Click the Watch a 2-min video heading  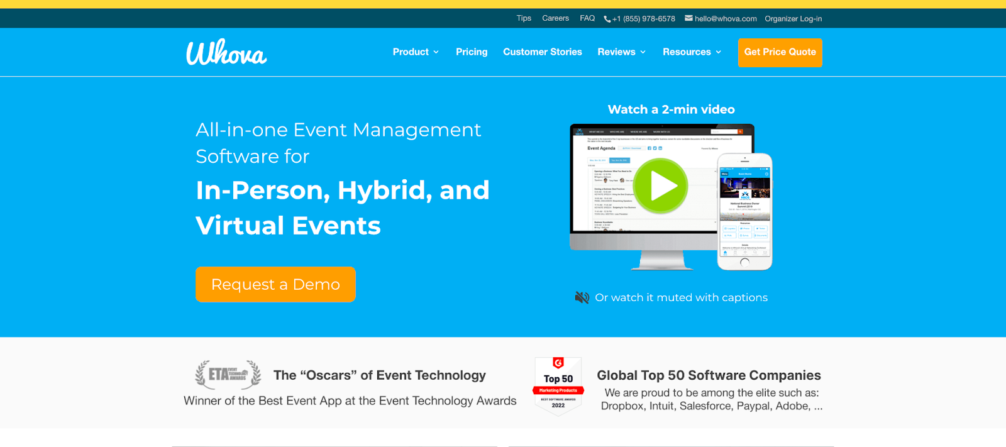click(x=672, y=109)
